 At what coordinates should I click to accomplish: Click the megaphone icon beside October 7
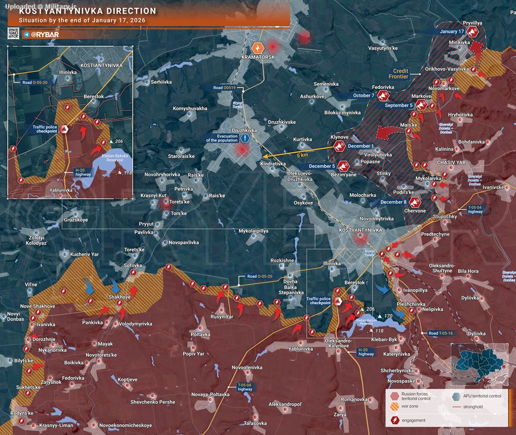(x=383, y=96)
